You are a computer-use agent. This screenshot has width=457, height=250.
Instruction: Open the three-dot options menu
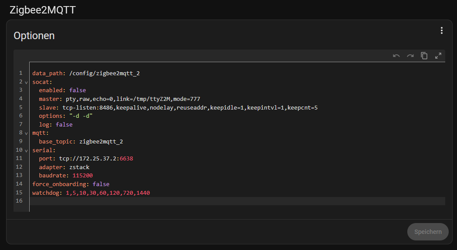pyautogui.click(x=441, y=30)
